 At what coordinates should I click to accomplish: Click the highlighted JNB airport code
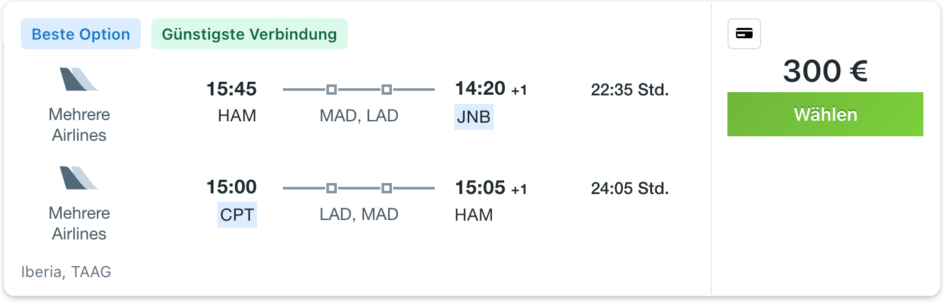pyautogui.click(x=474, y=117)
